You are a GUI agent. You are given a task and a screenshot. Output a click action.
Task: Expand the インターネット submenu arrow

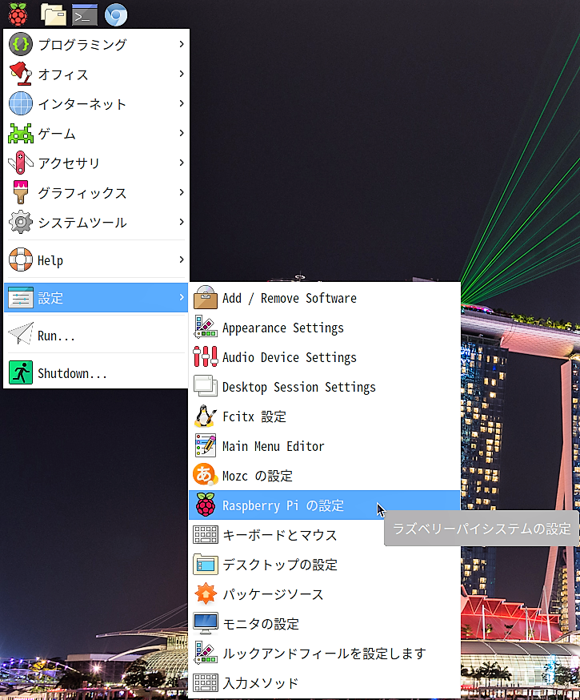[x=181, y=103]
